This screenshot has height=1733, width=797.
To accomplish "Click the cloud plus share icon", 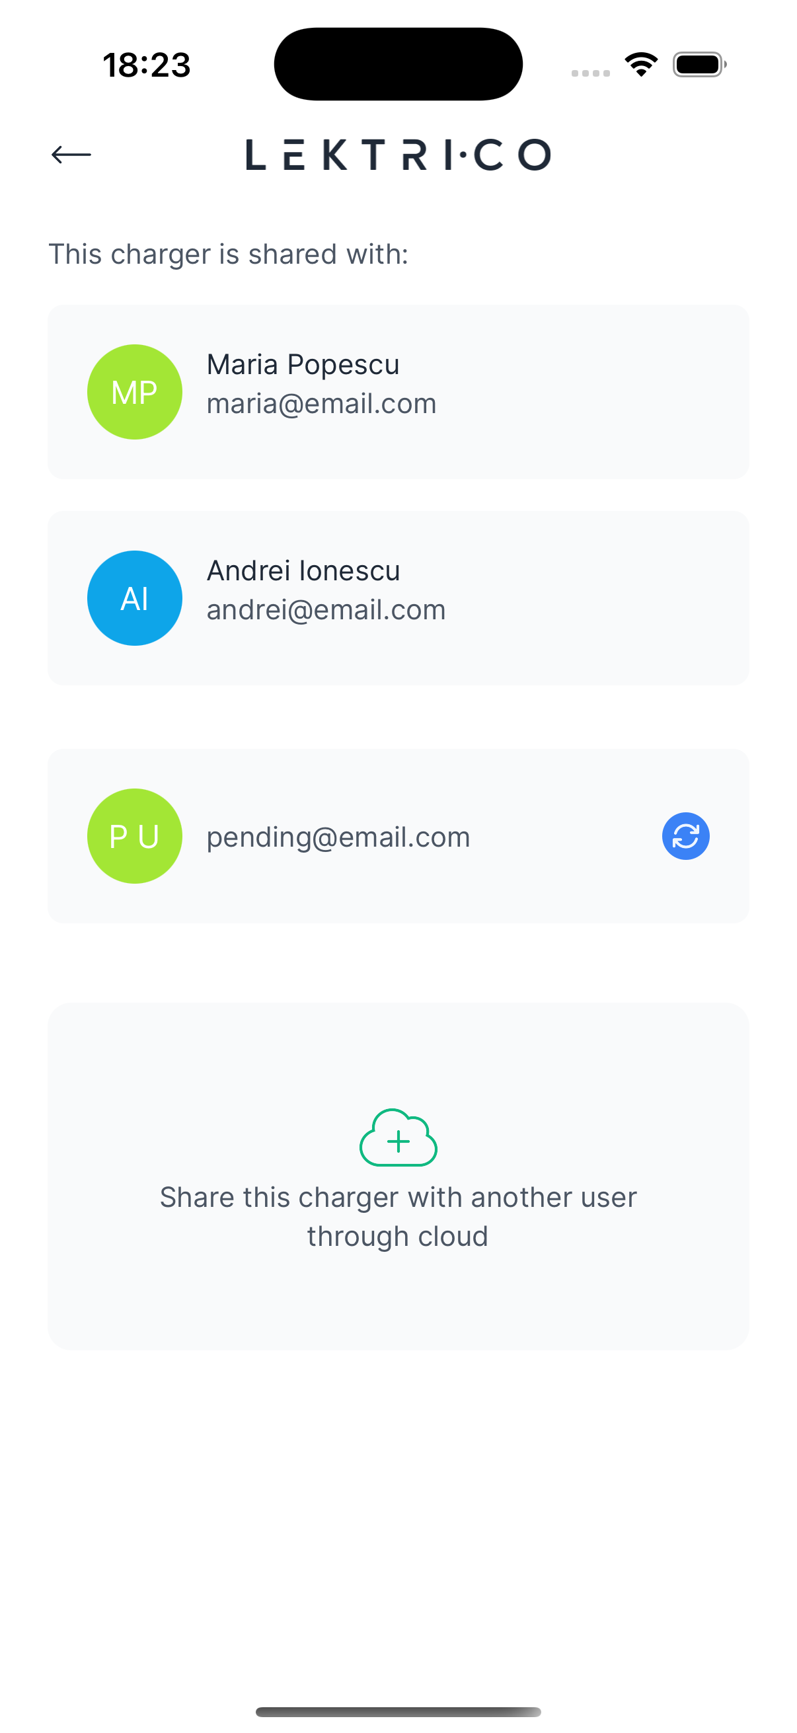I will coord(398,1138).
